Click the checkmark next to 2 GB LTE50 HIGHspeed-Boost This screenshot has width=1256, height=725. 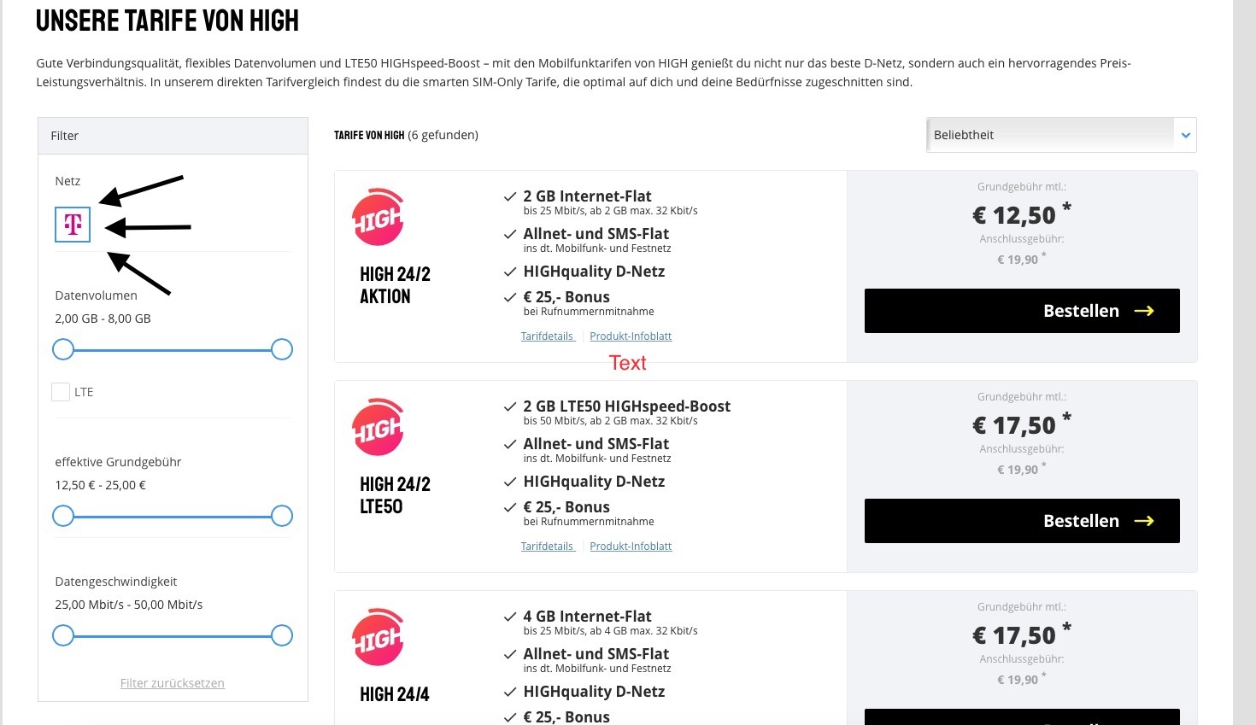(x=510, y=406)
